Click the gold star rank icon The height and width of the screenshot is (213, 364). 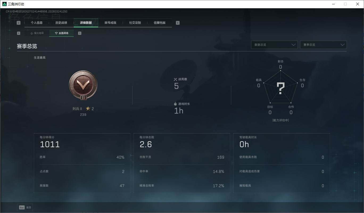(x=88, y=109)
